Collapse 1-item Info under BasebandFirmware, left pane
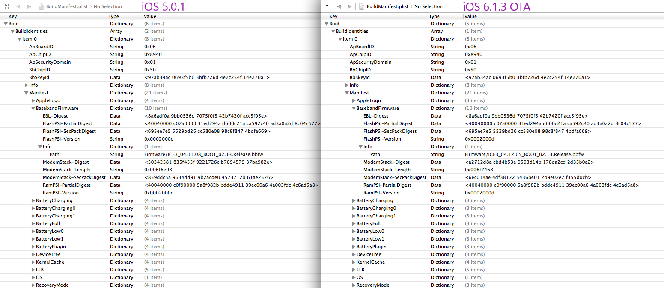664x288 pixels. point(40,147)
